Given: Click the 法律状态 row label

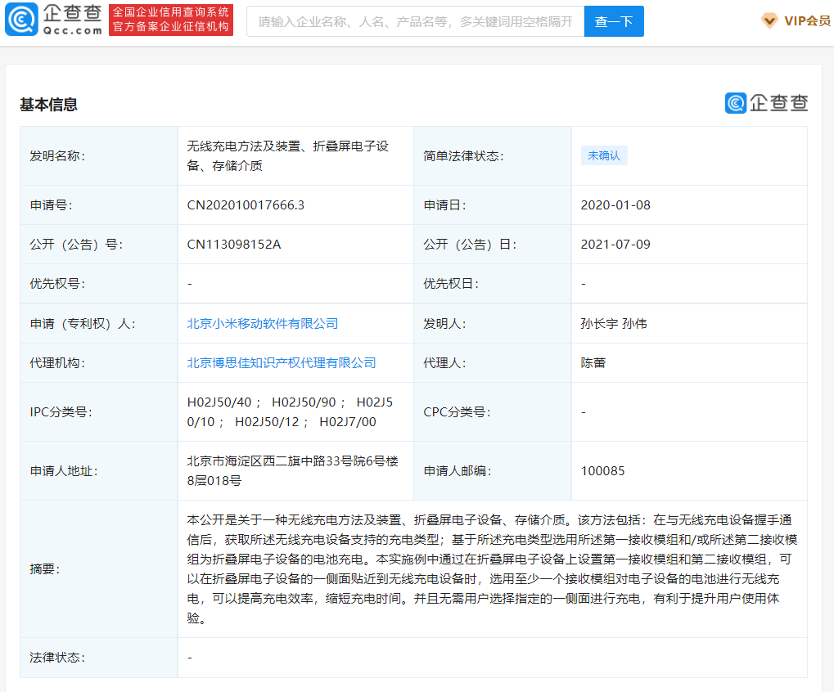Looking at the screenshot, I should pyautogui.click(x=57, y=658).
